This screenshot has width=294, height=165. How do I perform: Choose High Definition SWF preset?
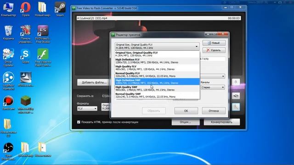click(157, 82)
